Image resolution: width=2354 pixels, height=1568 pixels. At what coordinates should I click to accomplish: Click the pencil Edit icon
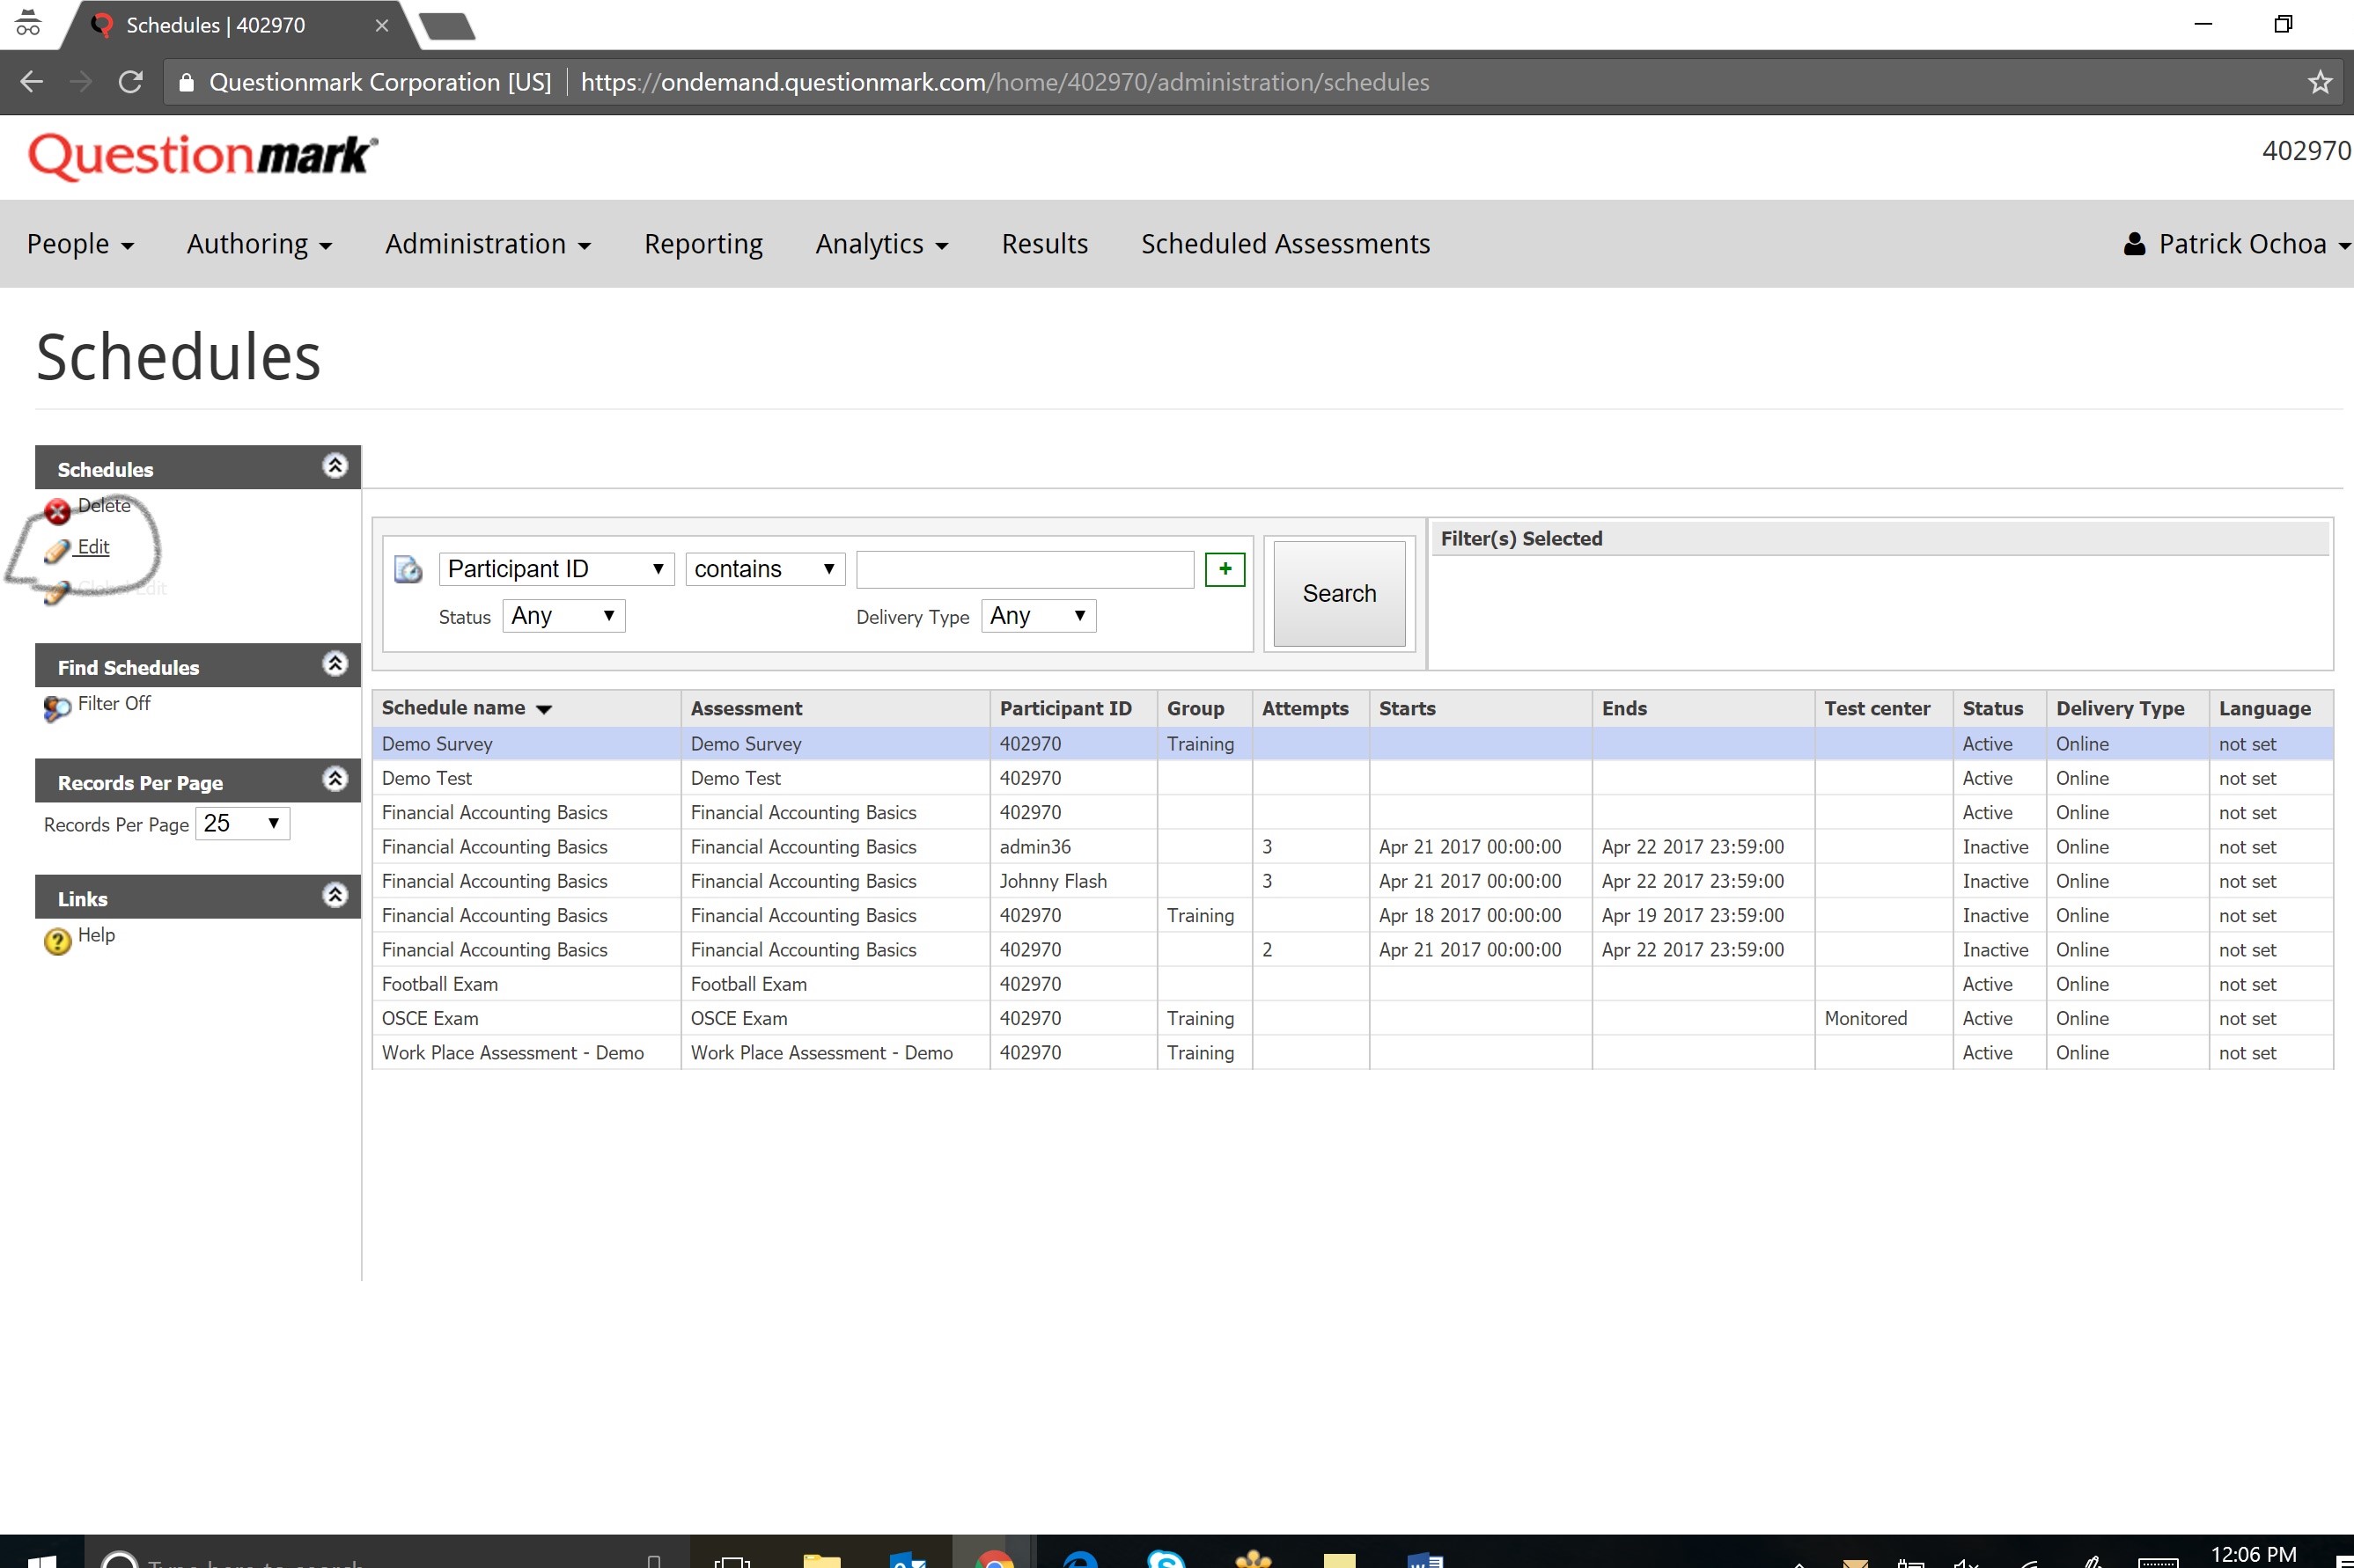[57, 550]
